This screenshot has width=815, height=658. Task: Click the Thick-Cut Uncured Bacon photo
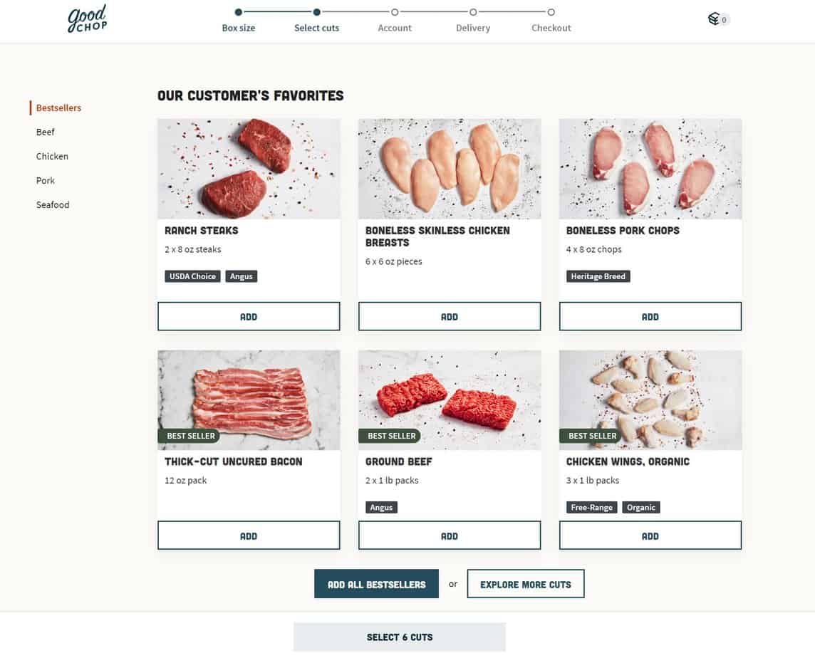click(x=249, y=399)
